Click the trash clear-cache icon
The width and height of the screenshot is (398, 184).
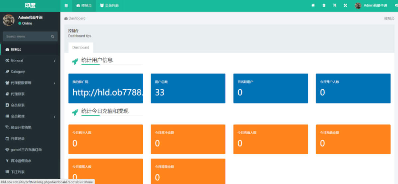coord(324,6)
